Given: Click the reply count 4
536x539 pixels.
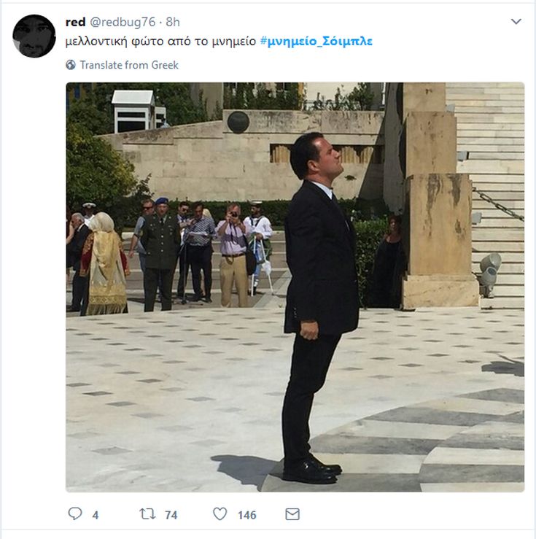Looking at the screenshot, I should pyautogui.click(x=96, y=515).
